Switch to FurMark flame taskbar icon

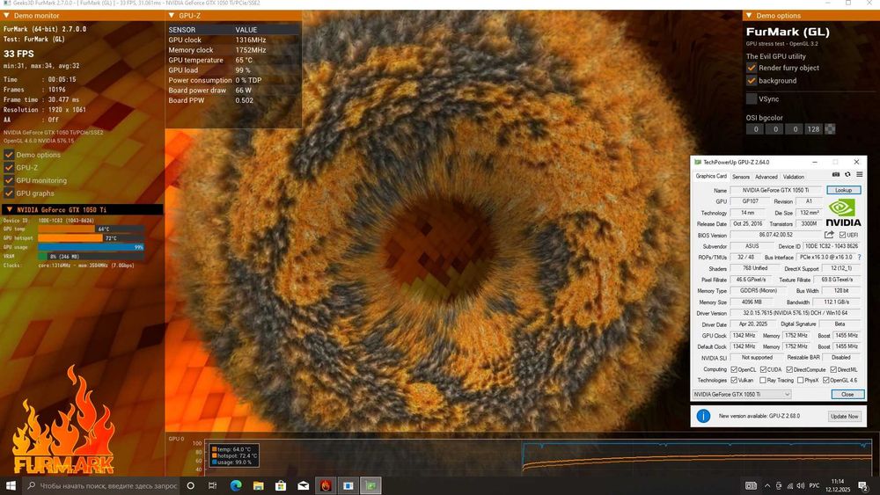326,485
